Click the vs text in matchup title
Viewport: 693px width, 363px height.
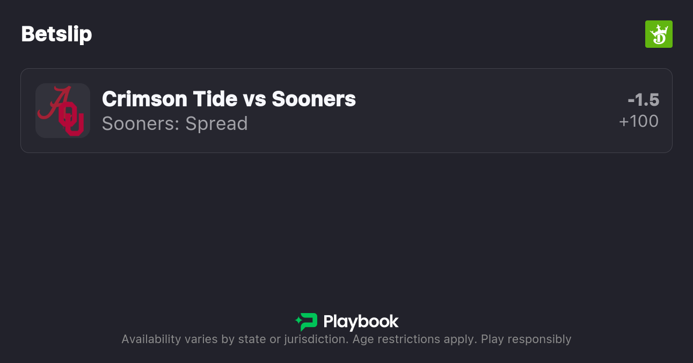point(257,99)
